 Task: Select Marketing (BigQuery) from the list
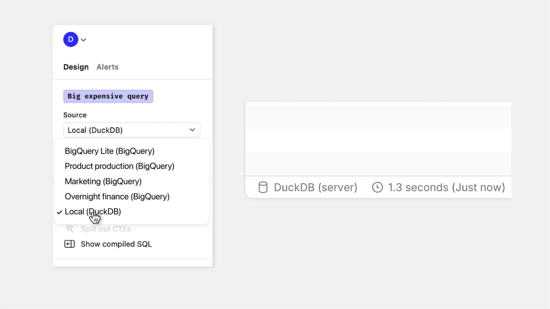[x=103, y=181]
